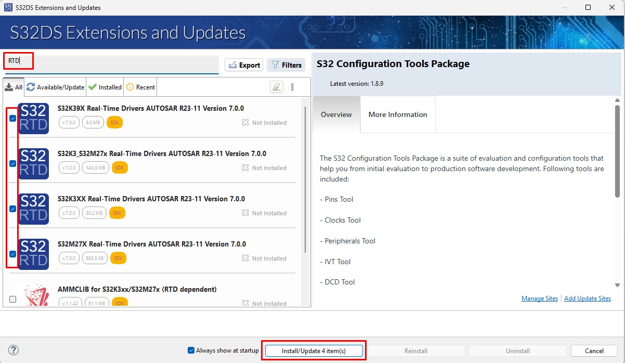Open the Manage Sites link
Screen dimensions: 625x363
(539, 298)
